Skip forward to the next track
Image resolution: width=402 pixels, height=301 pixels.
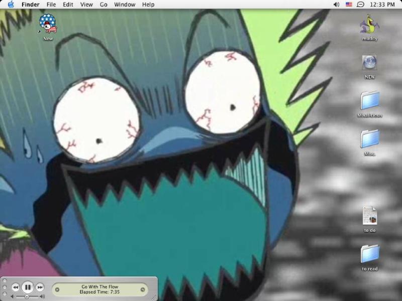40,287
